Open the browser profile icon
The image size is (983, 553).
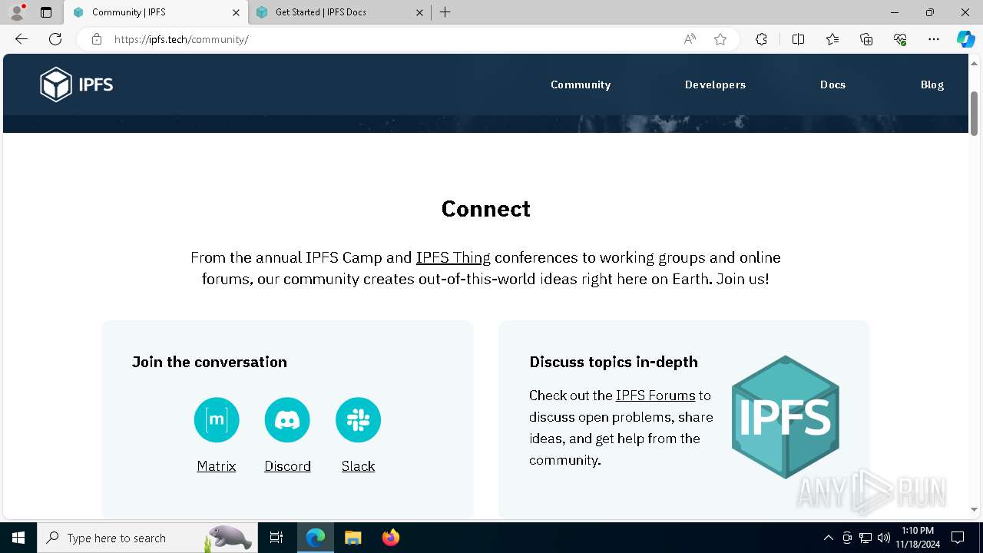pyautogui.click(x=17, y=12)
